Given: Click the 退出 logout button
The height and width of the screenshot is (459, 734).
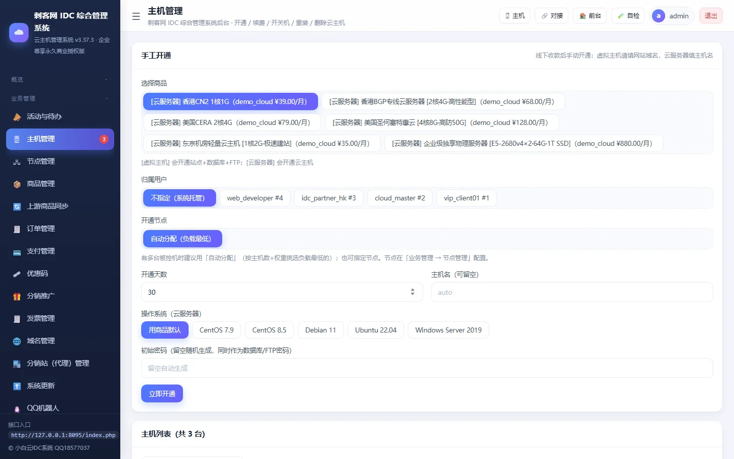Looking at the screenshot, I should [711, 16].
